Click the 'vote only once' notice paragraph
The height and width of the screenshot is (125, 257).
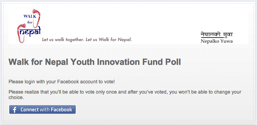pyautogui.click(x=125, y=95)
